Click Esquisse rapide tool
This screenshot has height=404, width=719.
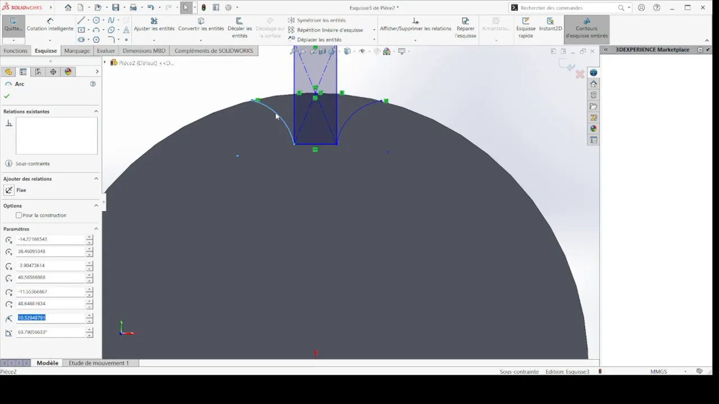pos(526,28)
